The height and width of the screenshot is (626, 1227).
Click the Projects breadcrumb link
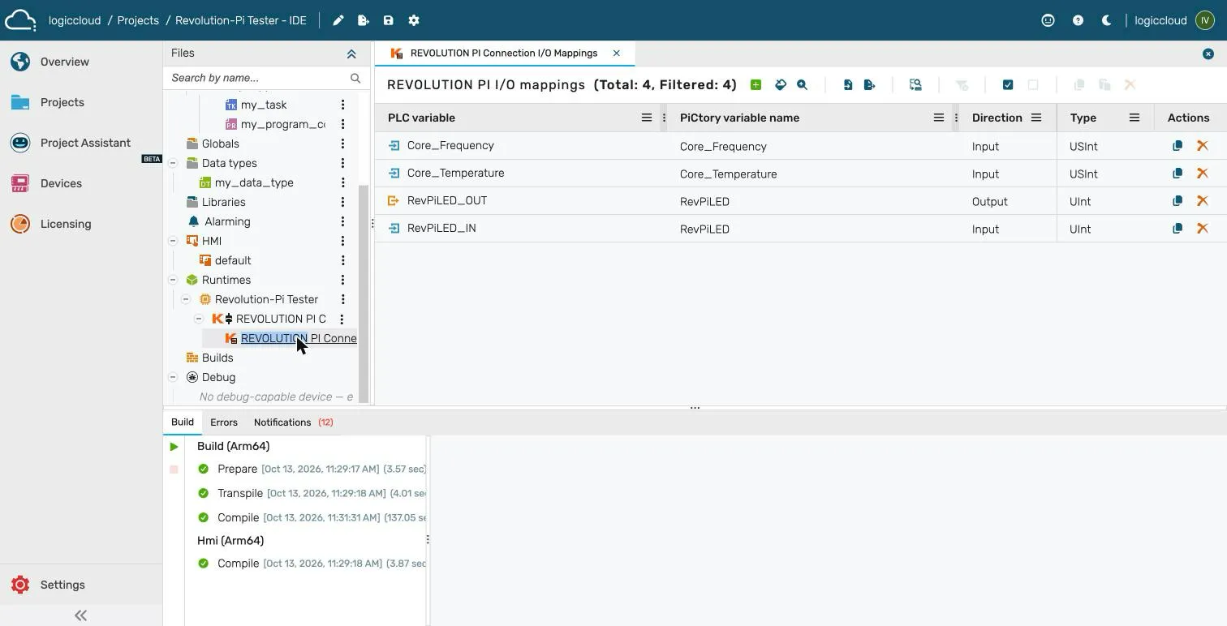point(138,20)
